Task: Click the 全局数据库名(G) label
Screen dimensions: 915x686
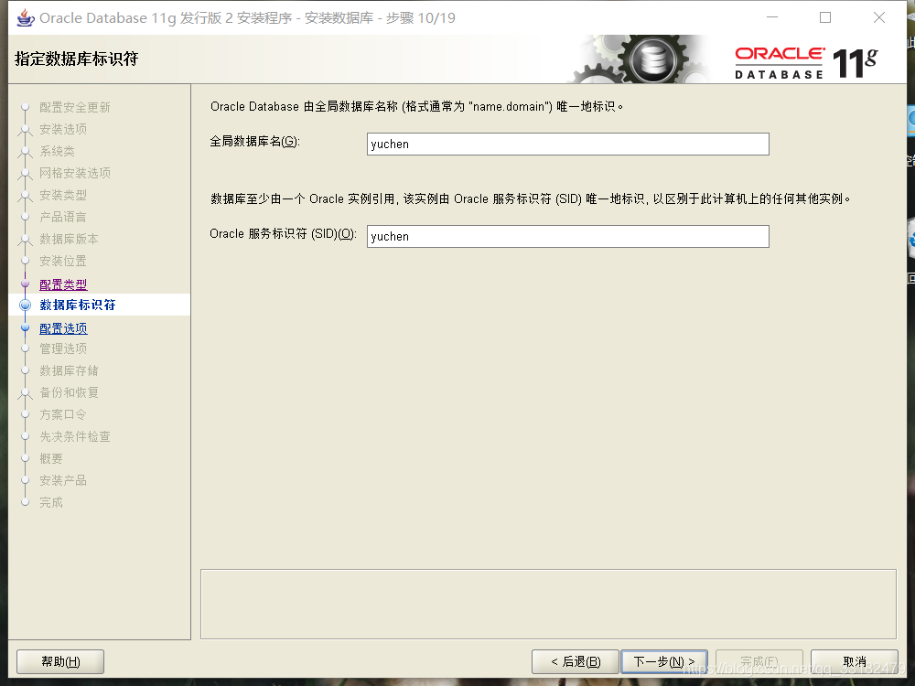Action: [254, 142]
